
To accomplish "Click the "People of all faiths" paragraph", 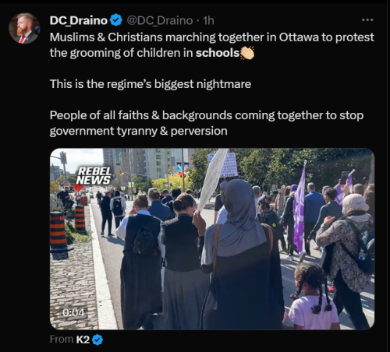I will point(207,123).
